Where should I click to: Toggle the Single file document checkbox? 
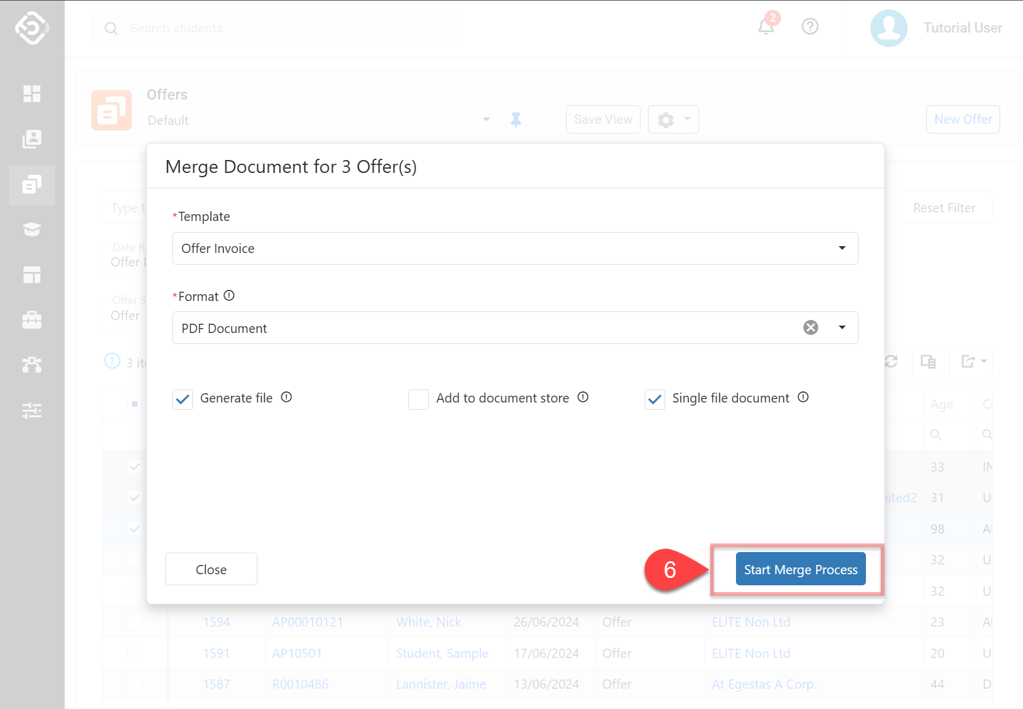pos(655,399)
